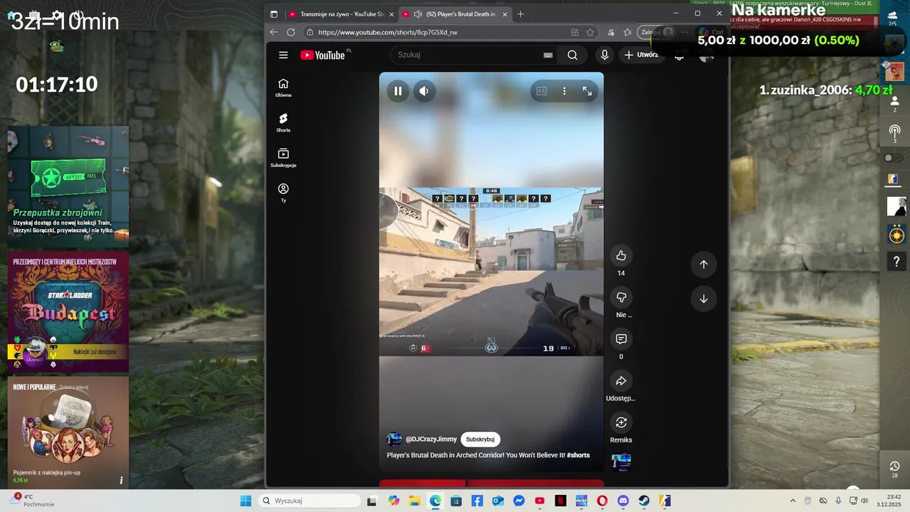This screenshot has height=512, width=910.
Task: Click the YouTube search magnifier button
Action: coord(572,55)
